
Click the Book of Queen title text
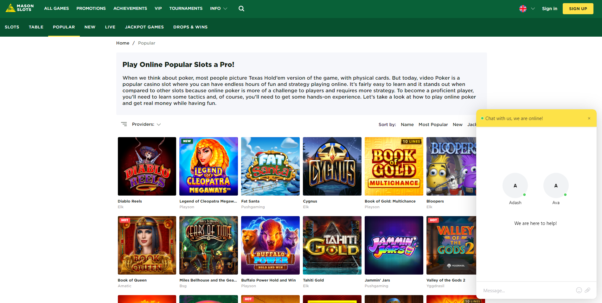(x=132, y=280)
